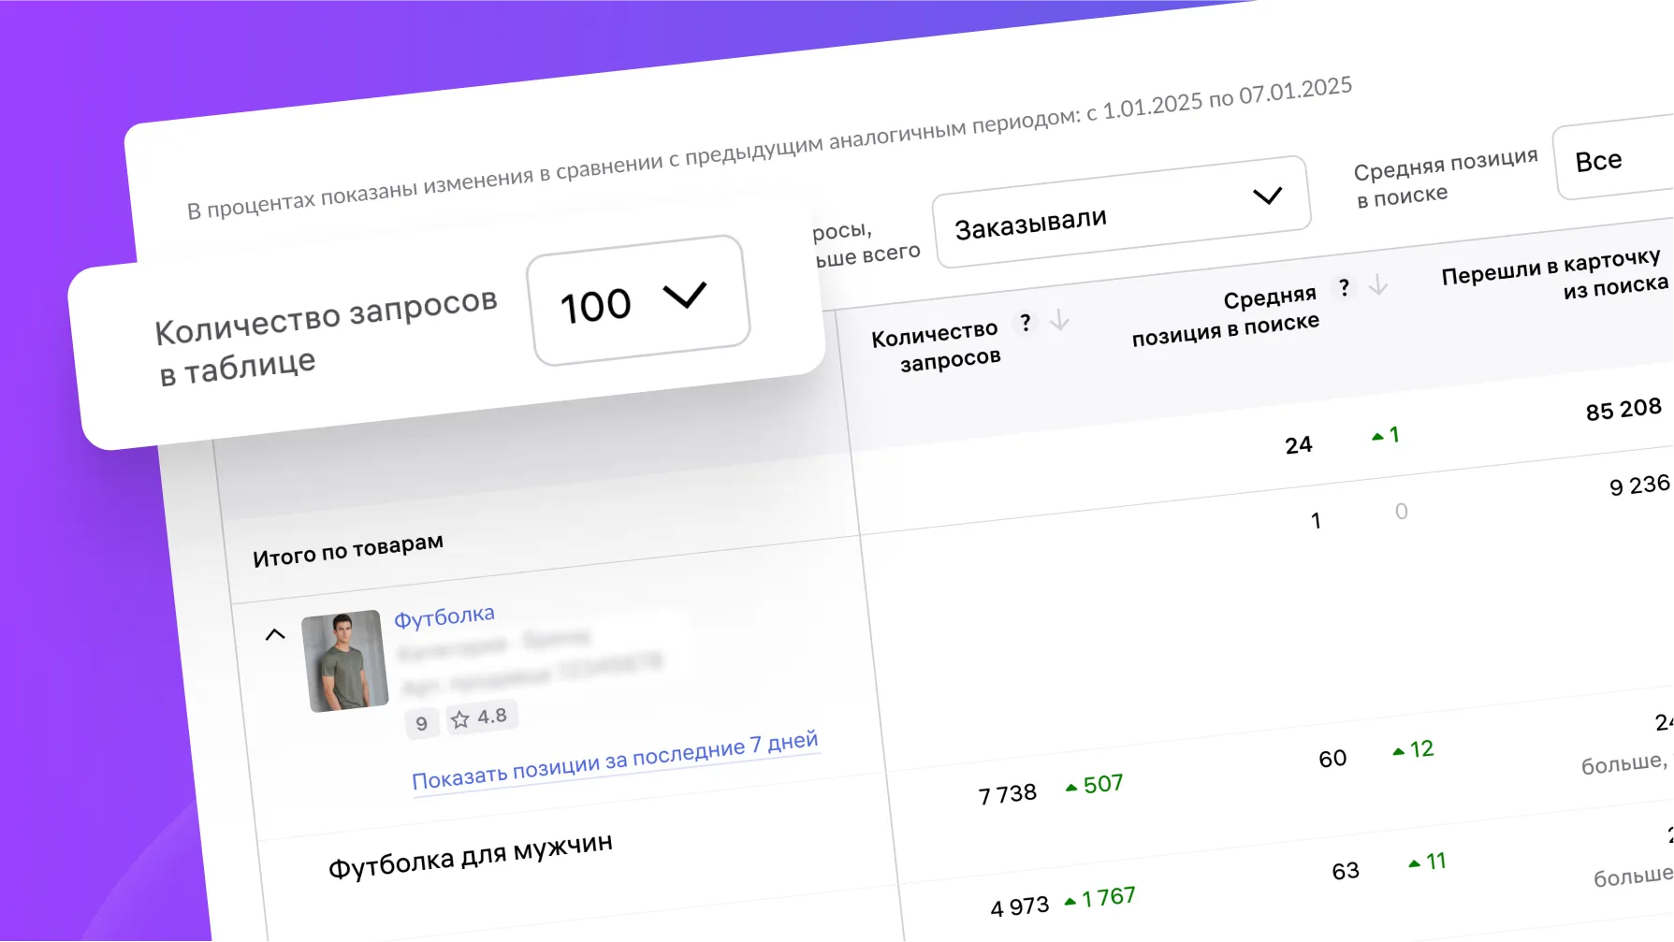
Task: Click the green 507 increase value
Action: 1095,785
